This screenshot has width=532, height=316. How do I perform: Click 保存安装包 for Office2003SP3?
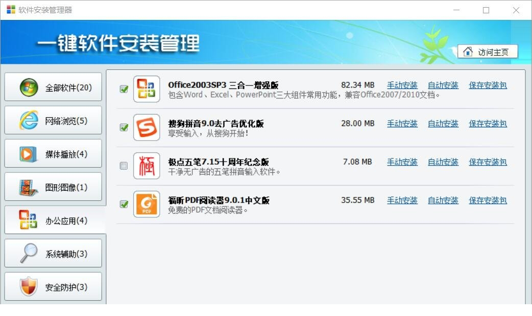[x=488, y=85]
